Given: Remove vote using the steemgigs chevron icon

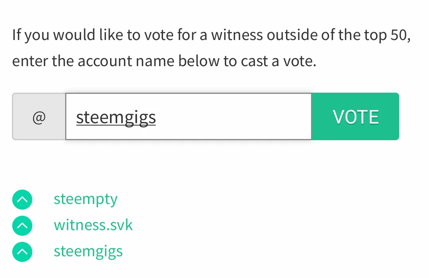Looking at the screenshot, I should (x=22, y=252).
